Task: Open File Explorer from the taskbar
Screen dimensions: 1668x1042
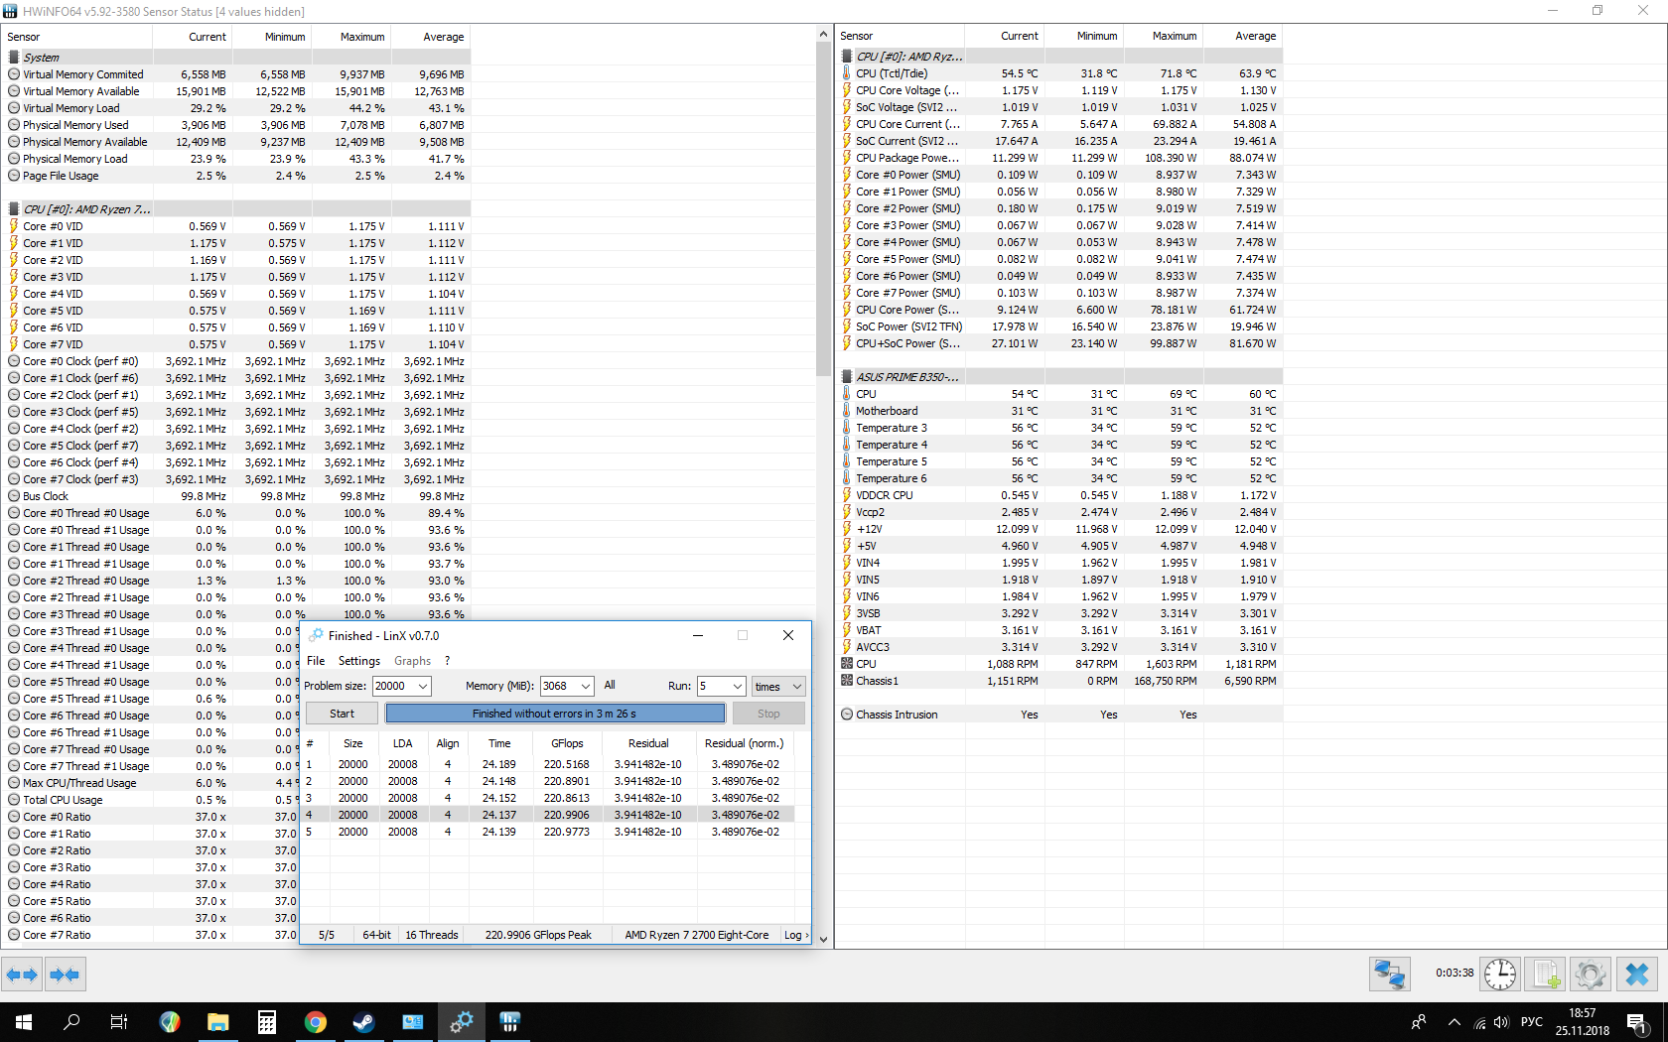Action: 217,1022
